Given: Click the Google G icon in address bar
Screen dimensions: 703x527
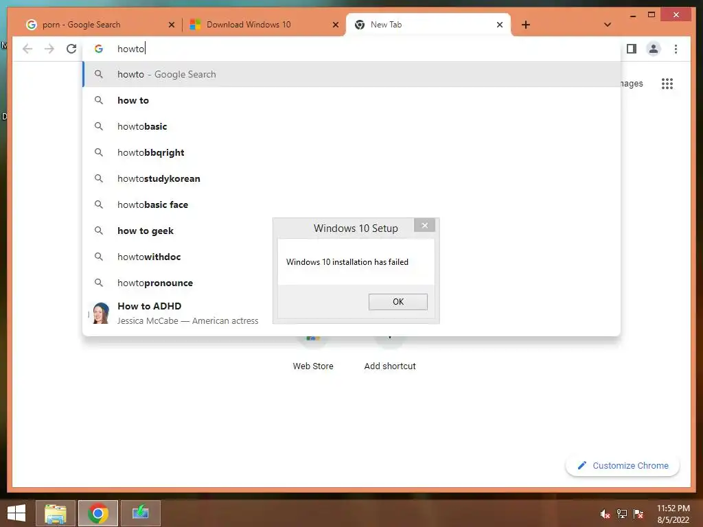Looking at the screenshot, I should click(x=99, y=49).
